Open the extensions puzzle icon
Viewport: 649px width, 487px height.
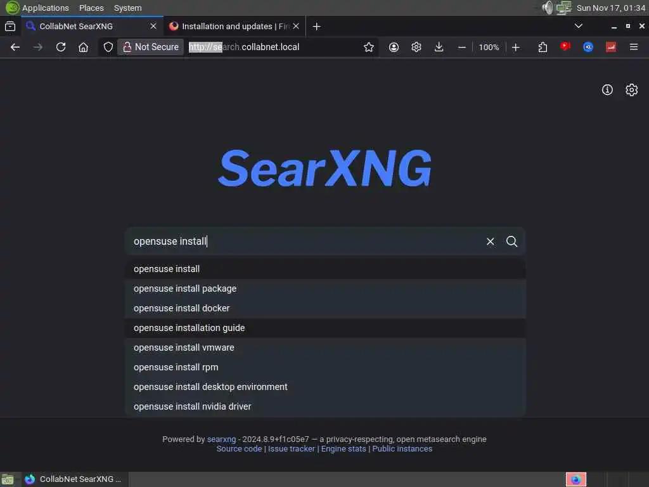(x=543, y=47)
